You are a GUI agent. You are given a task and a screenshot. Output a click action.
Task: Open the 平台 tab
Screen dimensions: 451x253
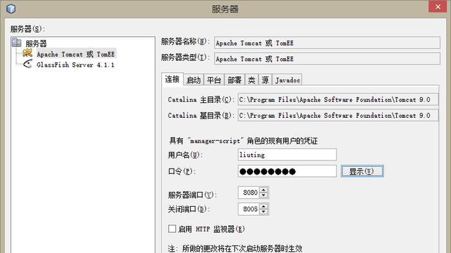pos(214,80)
